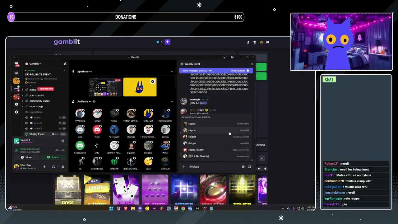Select Weekly Event stage channel
Viewport: 398px width, 224px height.
46,134
